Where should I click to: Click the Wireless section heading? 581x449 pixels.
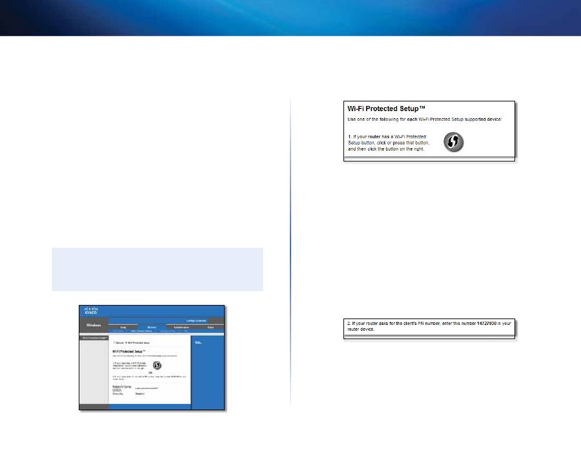pyautogui.click(x=92, y=326)
